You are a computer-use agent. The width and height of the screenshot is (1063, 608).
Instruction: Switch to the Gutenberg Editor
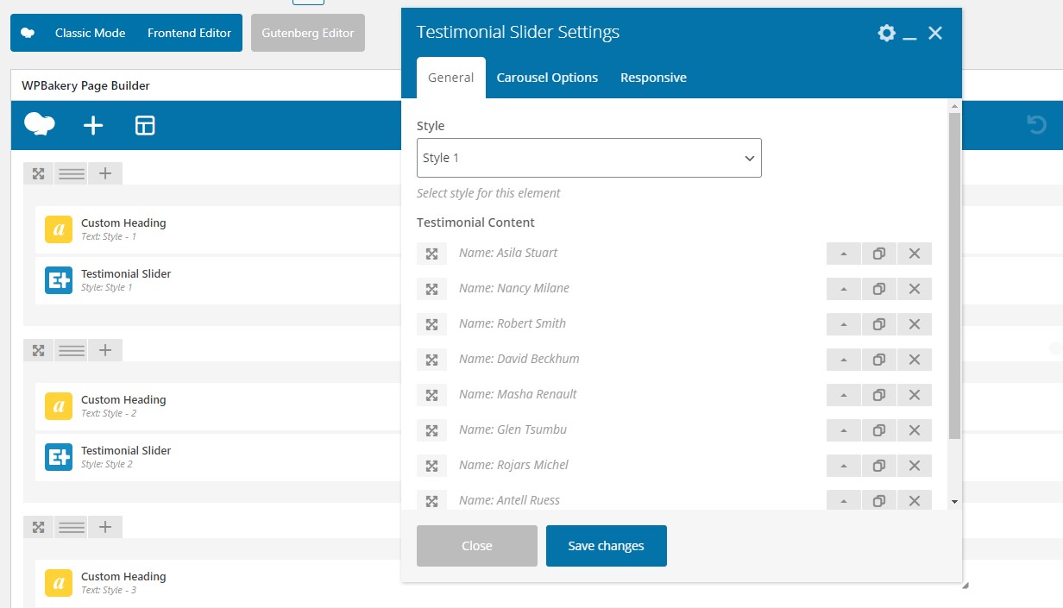308,33
